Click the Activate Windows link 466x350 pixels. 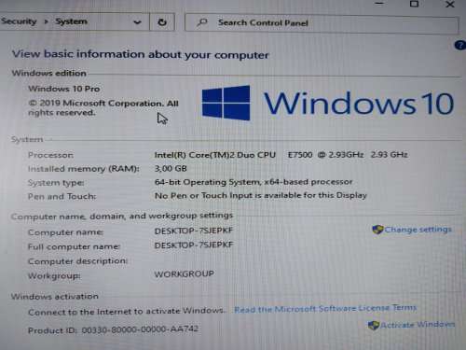tap(418, 325)
